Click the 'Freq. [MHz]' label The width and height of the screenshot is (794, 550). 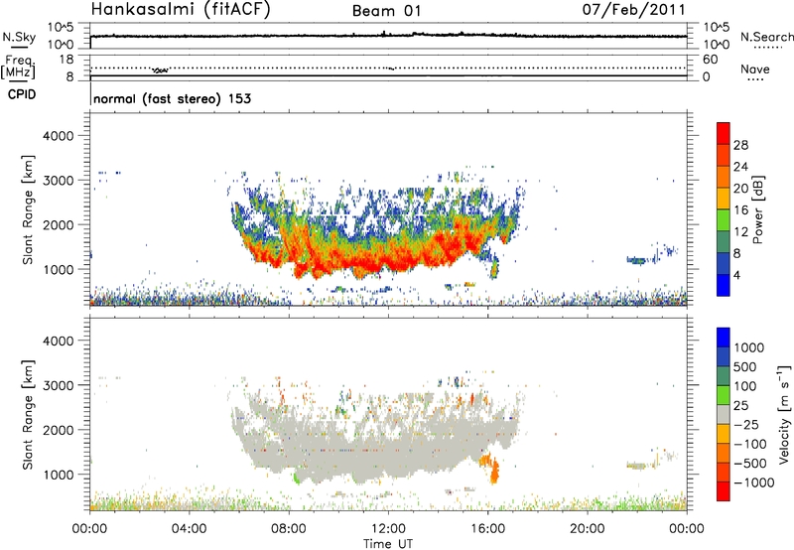click(x=19, y=68)
